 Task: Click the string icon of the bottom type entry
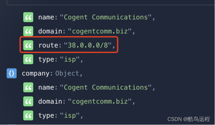tap(28, 116)
